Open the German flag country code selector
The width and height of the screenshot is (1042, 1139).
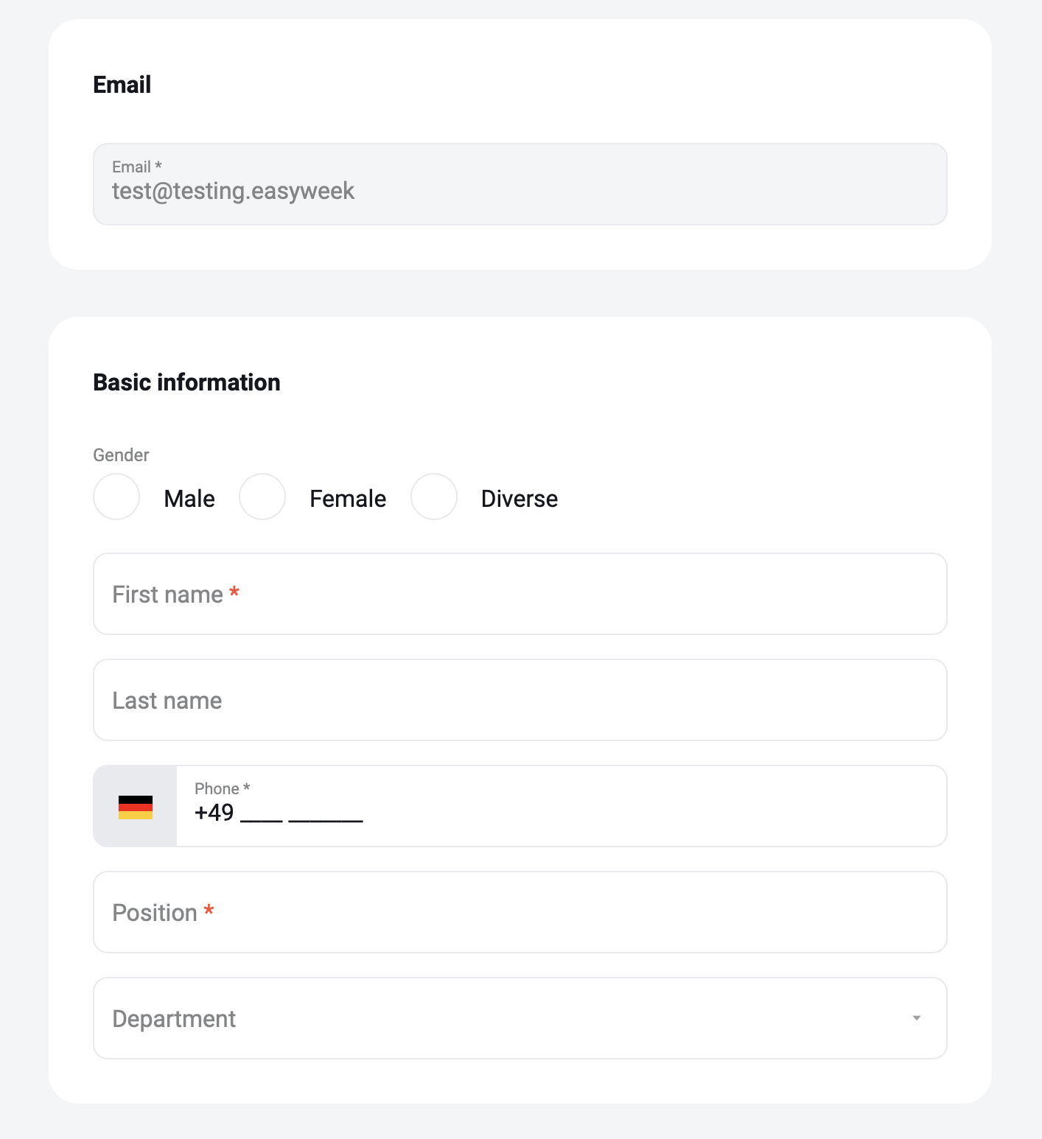coord(135,806)
